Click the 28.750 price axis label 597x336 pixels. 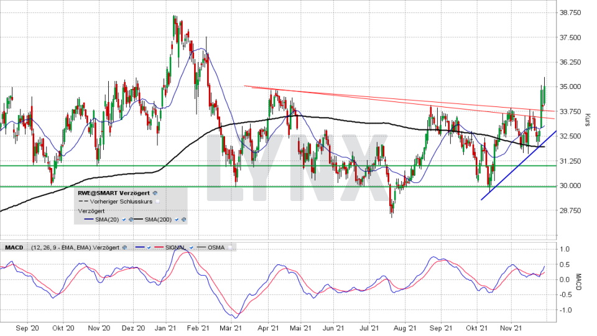pos(570,210)
